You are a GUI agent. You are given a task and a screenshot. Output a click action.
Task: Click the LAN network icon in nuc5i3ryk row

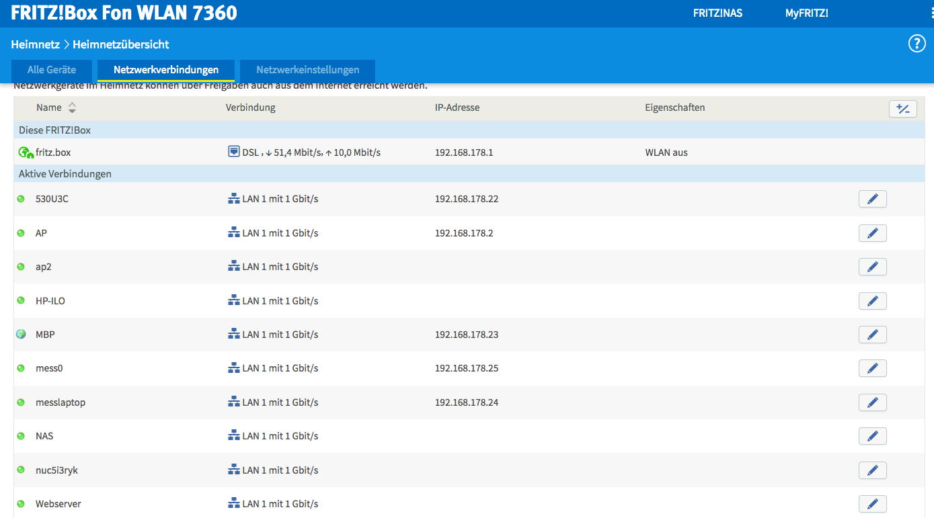(234, 470)
